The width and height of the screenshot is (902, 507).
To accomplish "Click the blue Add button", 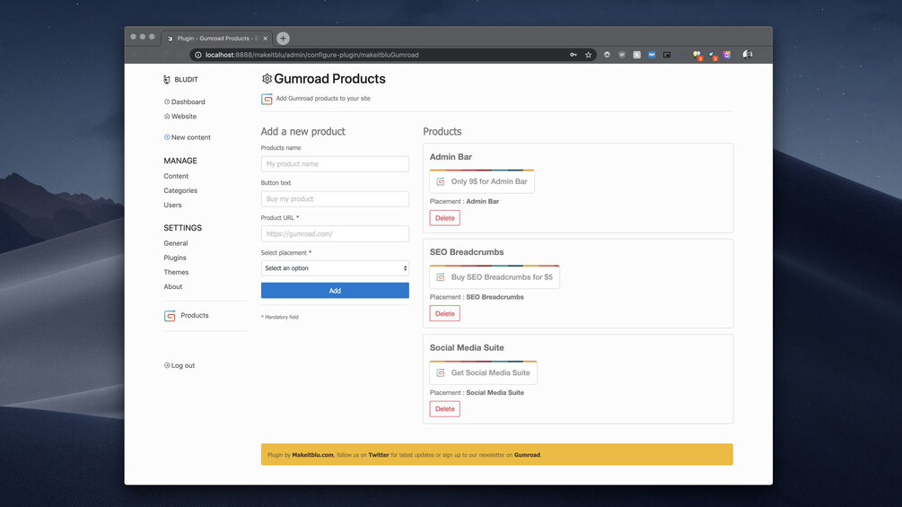I will [x=335, y=290].
